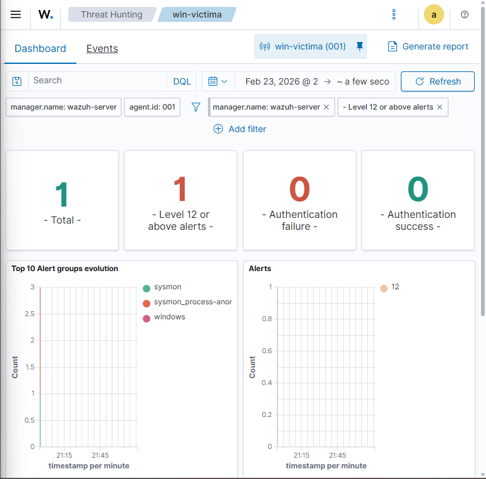
Task: Remove the manager.name: wazuh-server filter
Action: [326, 107]
